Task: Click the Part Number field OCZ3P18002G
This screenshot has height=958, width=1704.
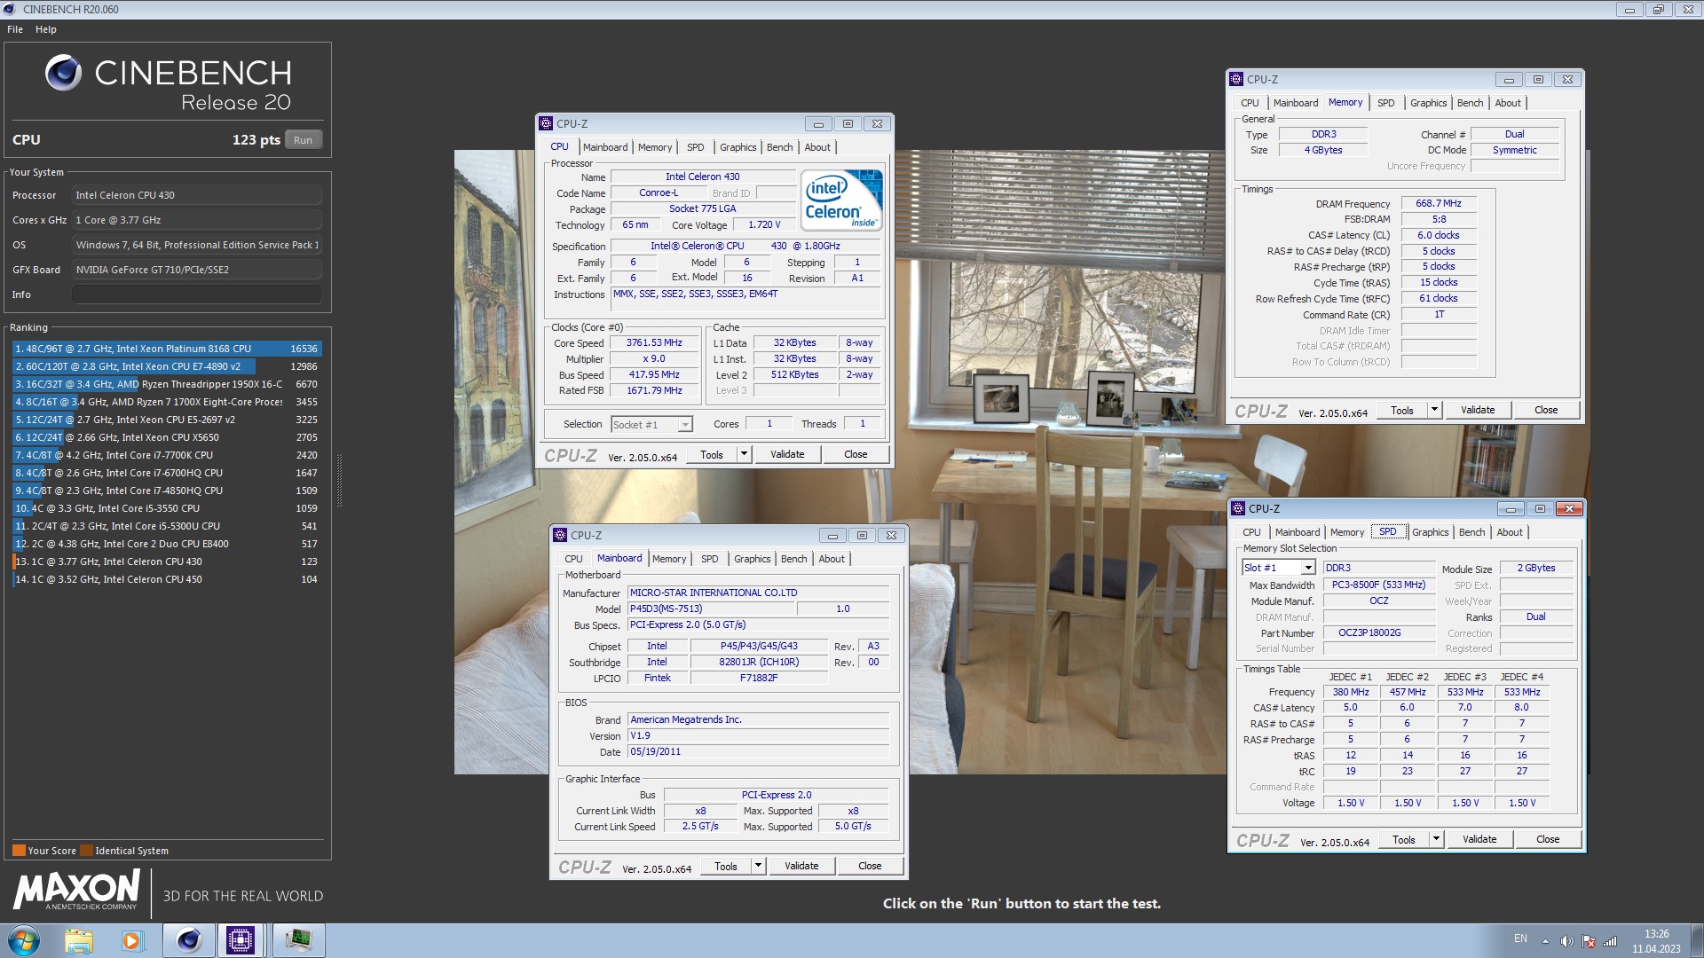Action: 1379,632
